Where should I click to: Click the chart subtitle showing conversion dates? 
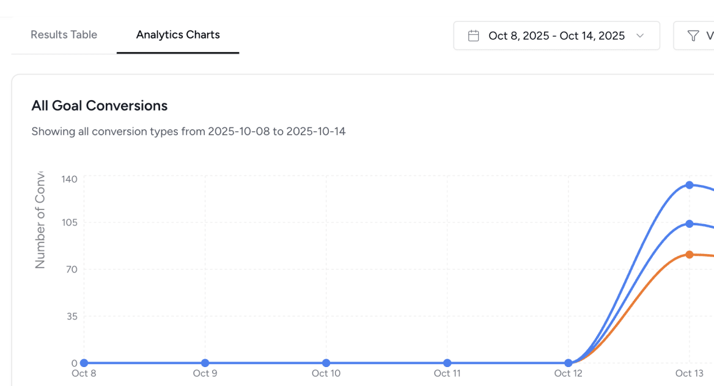188,131
